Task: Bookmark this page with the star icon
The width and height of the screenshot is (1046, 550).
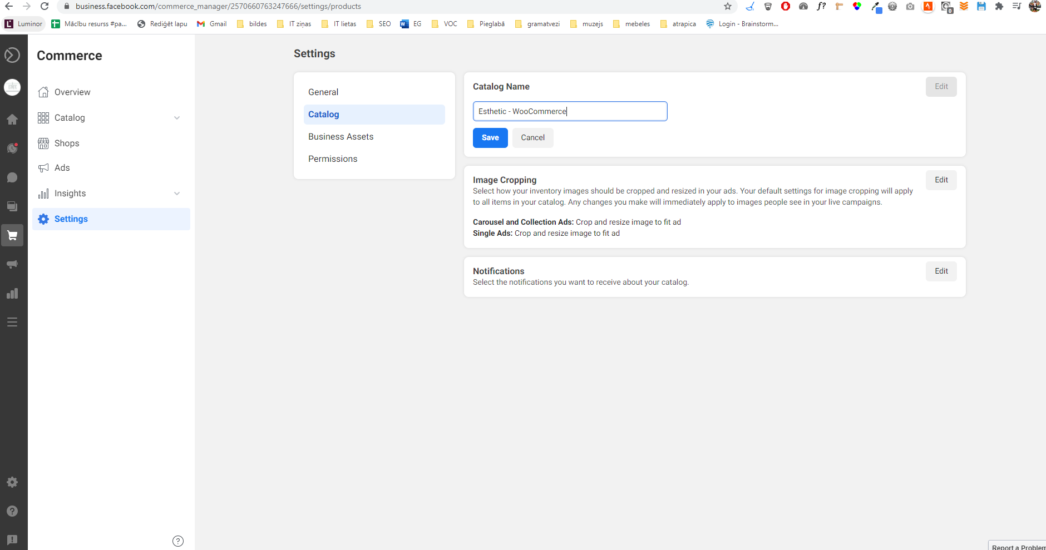Action: (728, 6)
